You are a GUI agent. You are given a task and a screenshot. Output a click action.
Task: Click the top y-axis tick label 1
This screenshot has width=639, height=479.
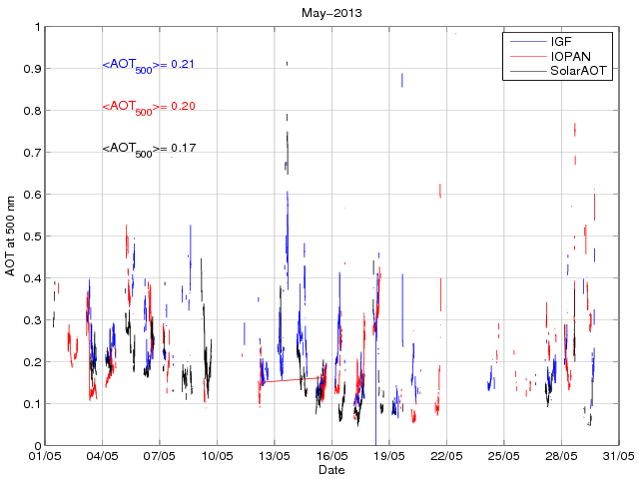[36, 27]
